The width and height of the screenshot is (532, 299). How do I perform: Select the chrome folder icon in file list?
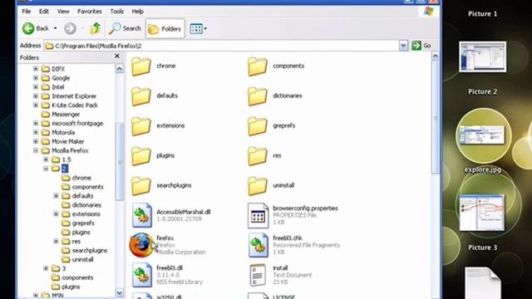click(140, 66)
